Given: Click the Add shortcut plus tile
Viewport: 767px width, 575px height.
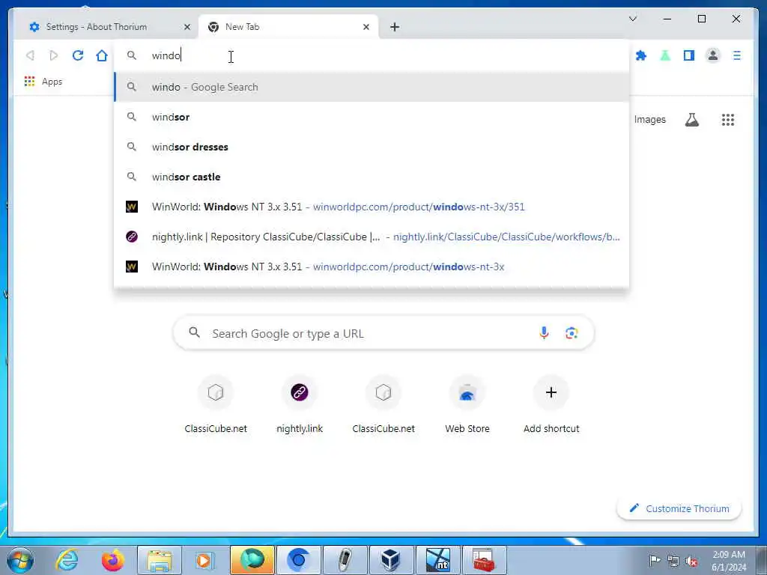Looking at the screenshot, I should [x=551, y=405].
